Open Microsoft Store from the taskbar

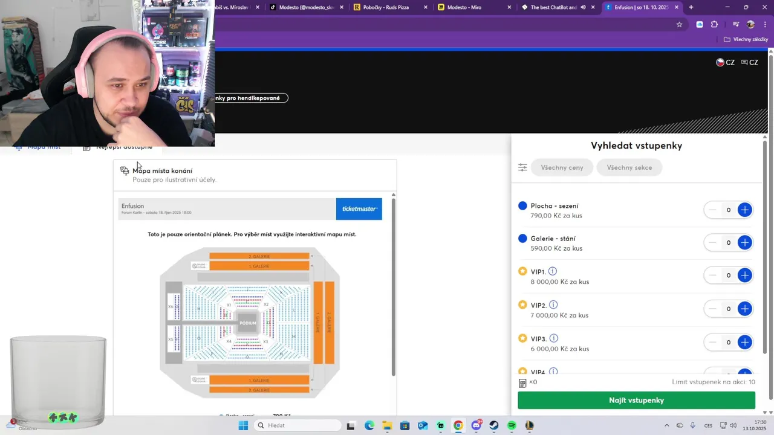[405, 425]
